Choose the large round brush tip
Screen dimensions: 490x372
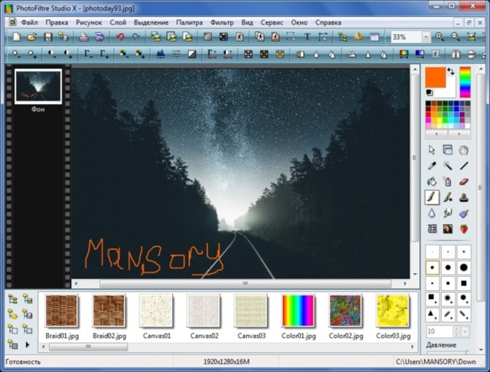pos(464,268)
